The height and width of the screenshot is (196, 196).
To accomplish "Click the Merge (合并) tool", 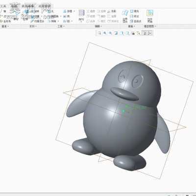I will coord(90,21).
